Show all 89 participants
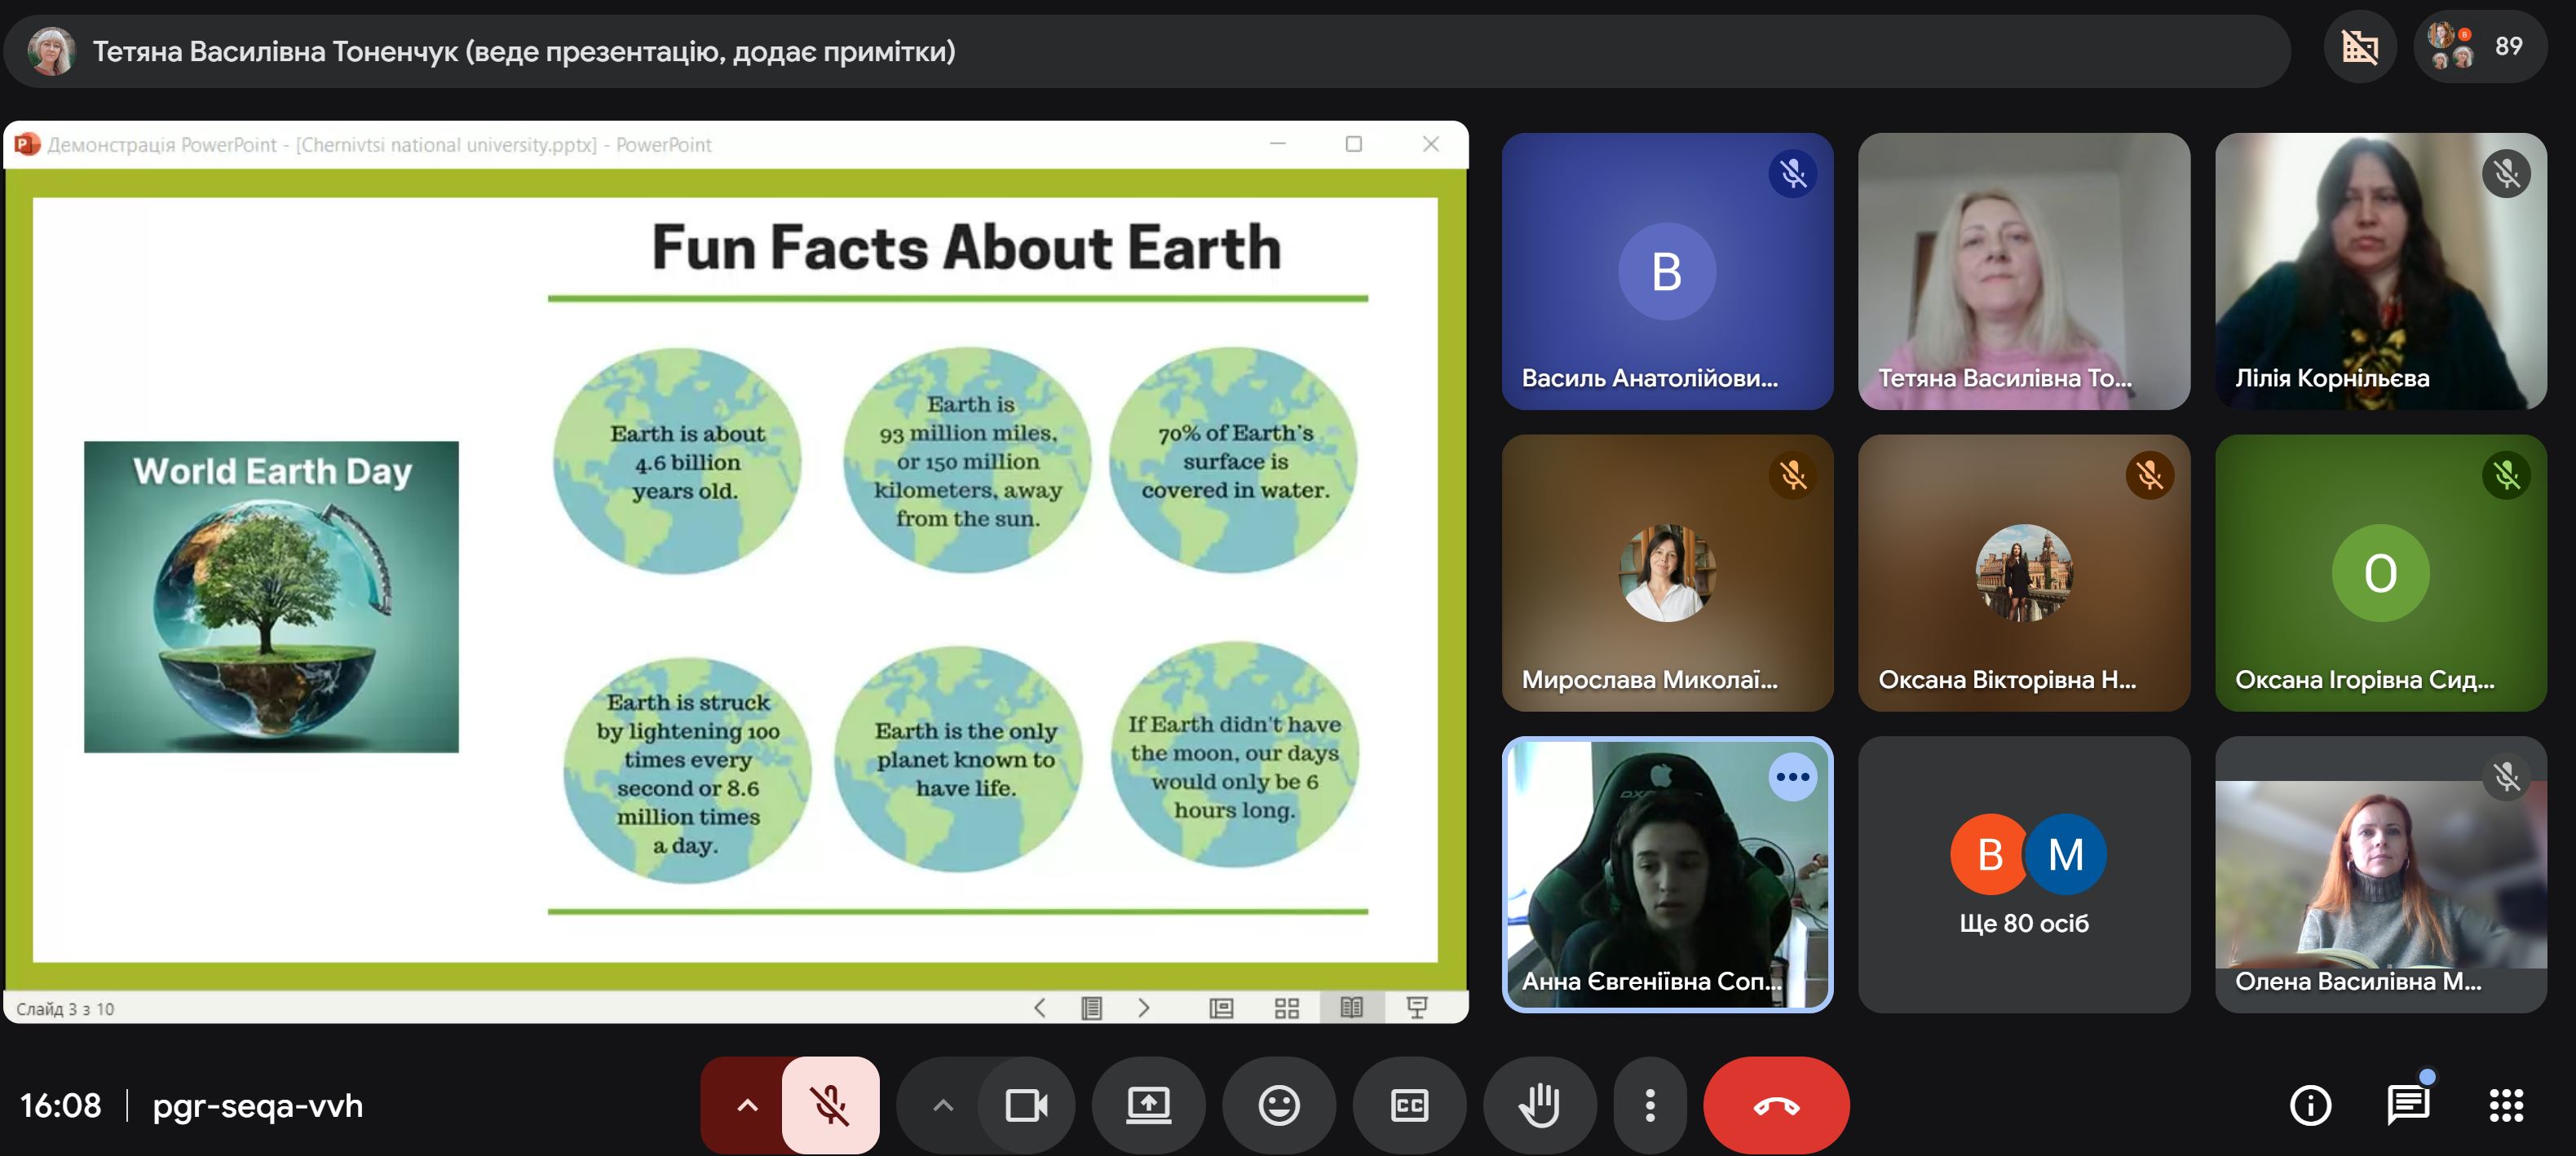Image resolution: width=2576 pixels, height=1156 pixels. coord(2480,46)
